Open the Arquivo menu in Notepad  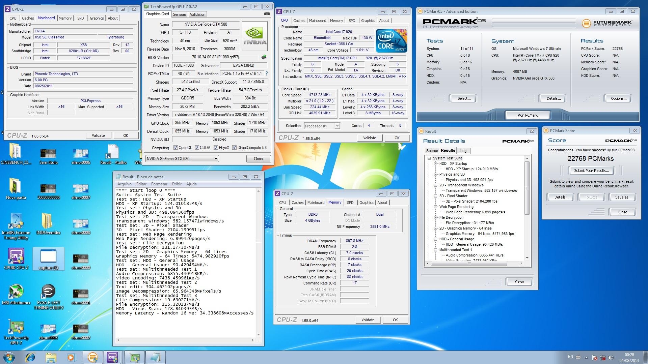pos(124,184)
